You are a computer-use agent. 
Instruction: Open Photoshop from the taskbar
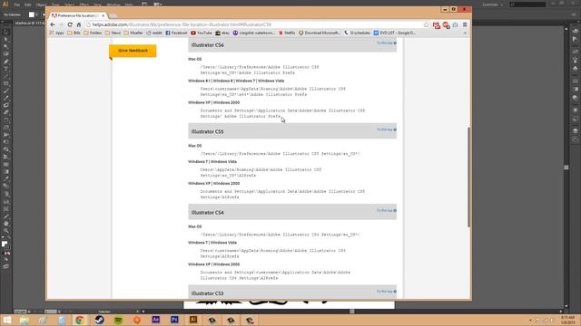pos(174,320)
